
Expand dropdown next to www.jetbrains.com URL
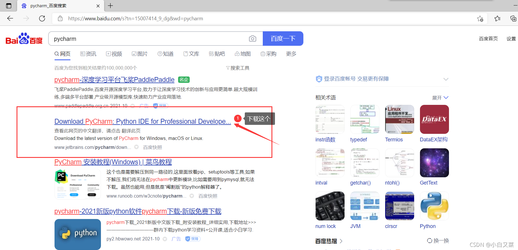tap(136, 147)
